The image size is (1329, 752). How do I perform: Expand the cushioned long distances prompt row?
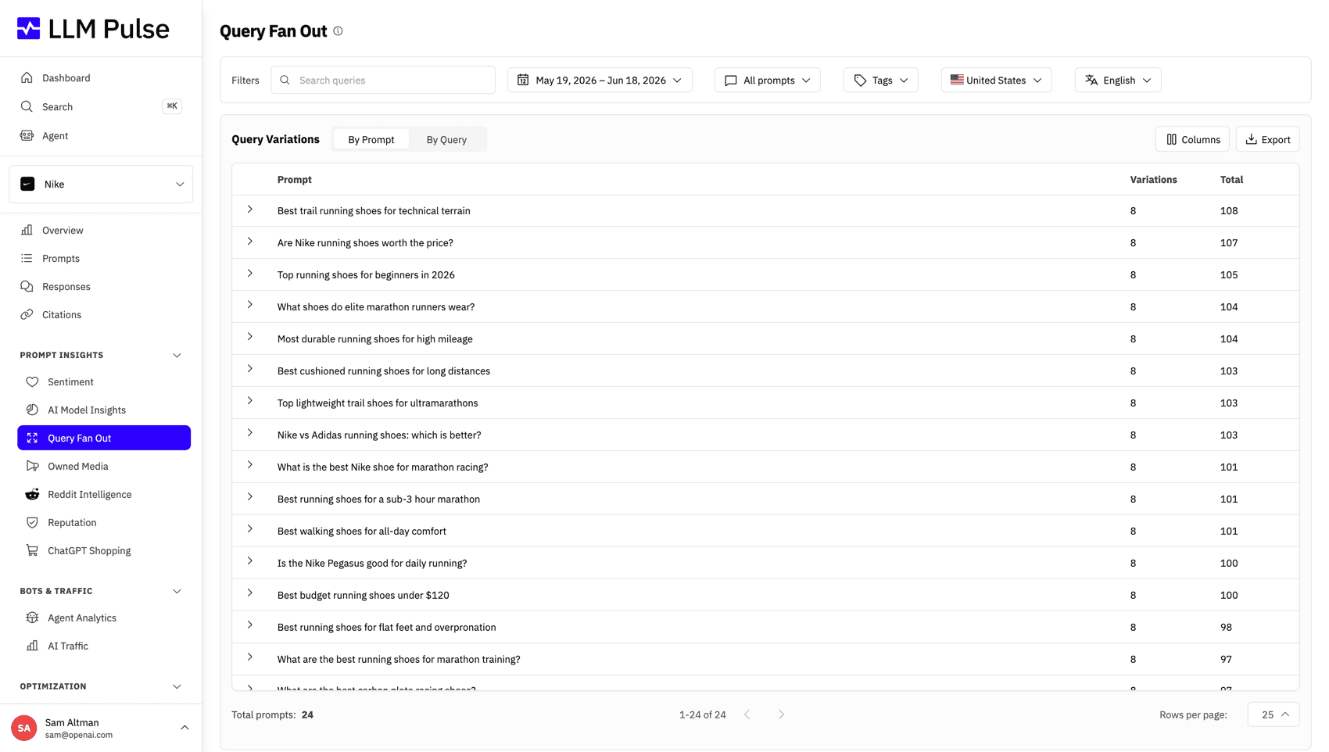250,369
